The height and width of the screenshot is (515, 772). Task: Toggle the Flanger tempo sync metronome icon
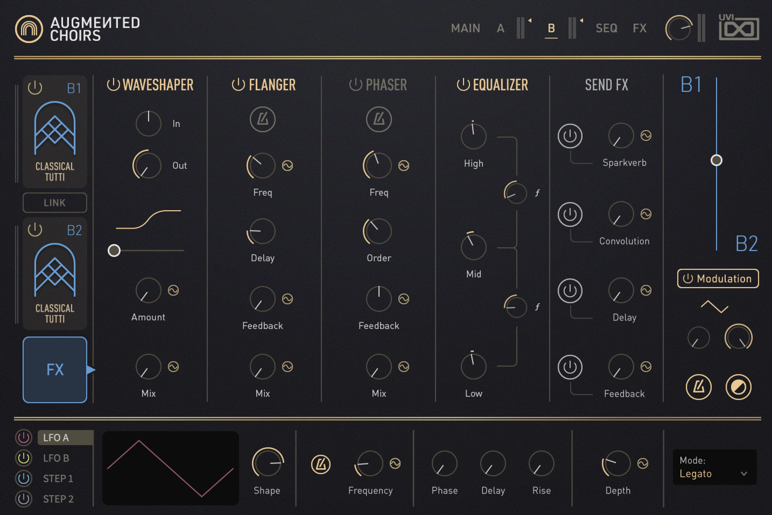pos(262,119)
